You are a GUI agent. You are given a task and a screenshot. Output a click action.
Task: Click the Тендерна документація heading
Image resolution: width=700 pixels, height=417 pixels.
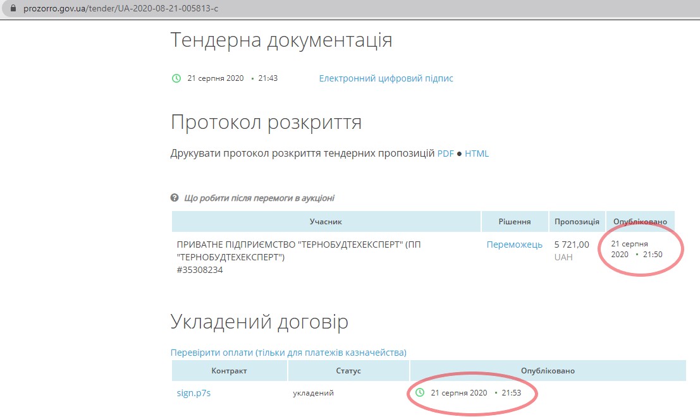click(x=281, y=40)
